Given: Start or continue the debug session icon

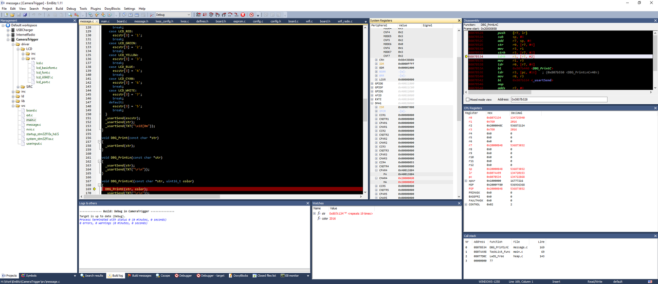Looking at the screenshot, I should [x=198, y=14].
